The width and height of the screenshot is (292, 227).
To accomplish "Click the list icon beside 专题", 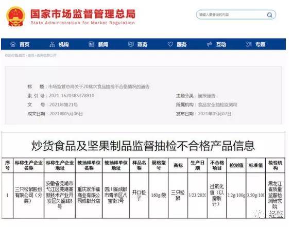I will click(x=249, y=44).
